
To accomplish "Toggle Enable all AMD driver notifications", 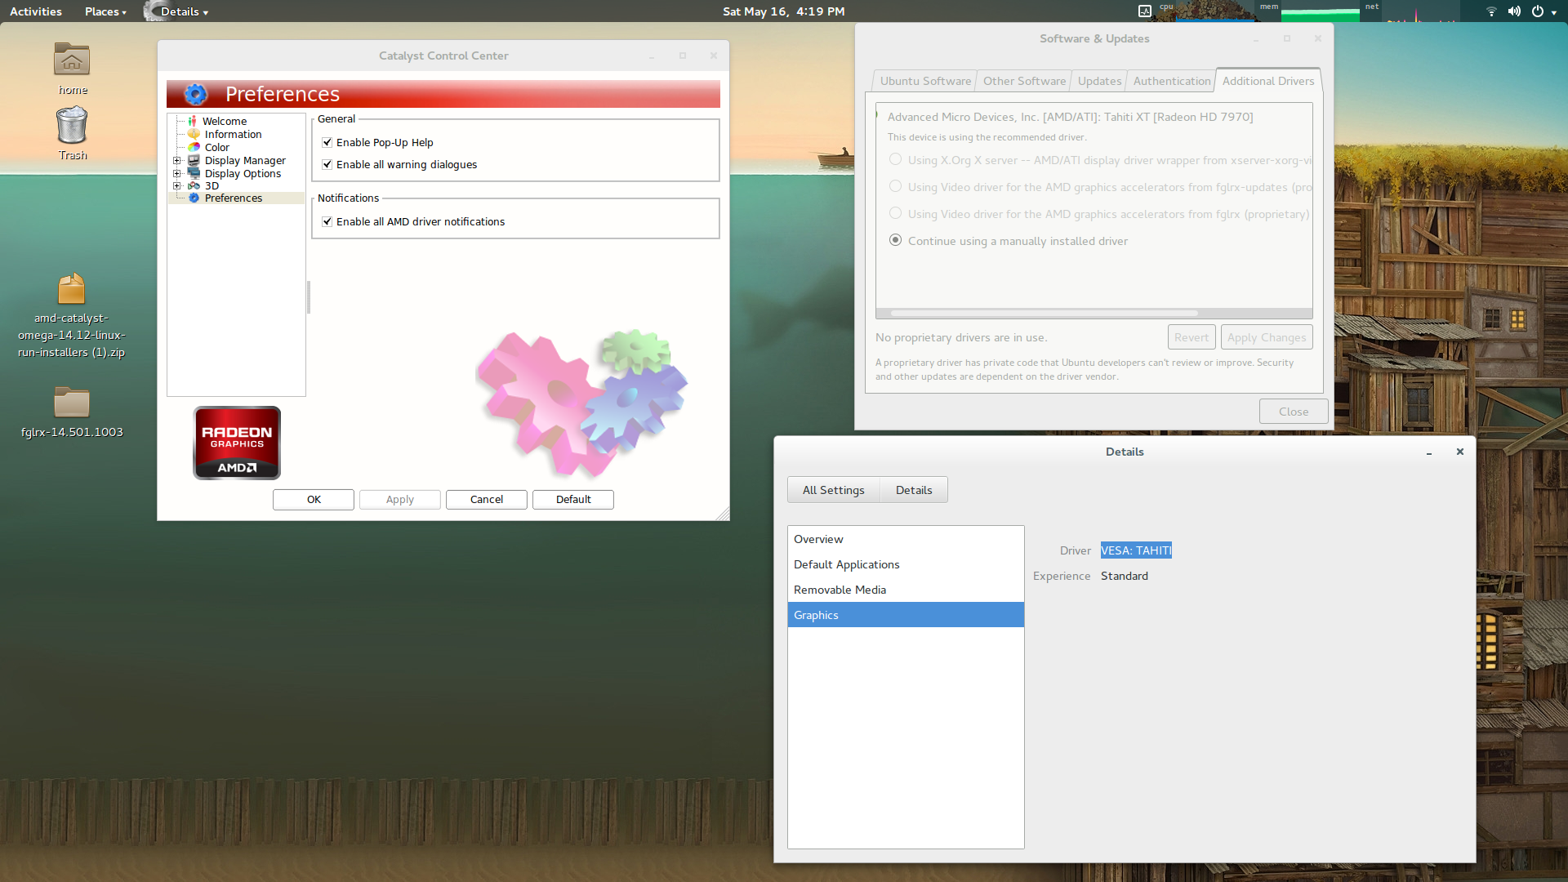I will (x=327, y=221).
